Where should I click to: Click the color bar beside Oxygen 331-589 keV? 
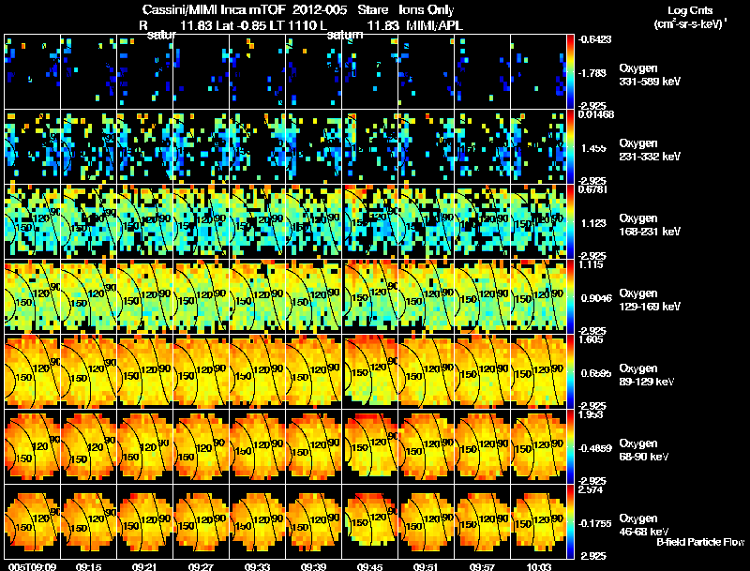click(x=570, y=72)
